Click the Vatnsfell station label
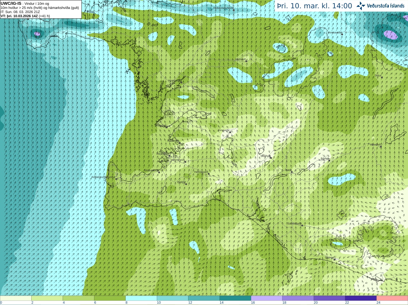This screenshot has width=408, height=305. [375, 145]
